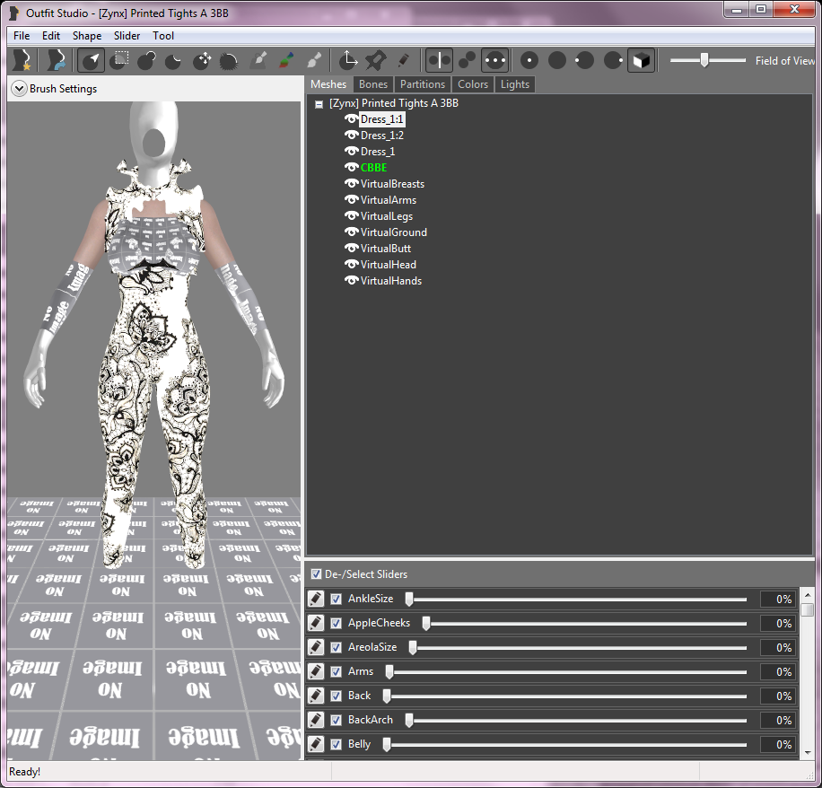Click the brush preset icon with left dot
Image resolution: width=822 pixels, height=788 pixels.
(x=584, y=60)
